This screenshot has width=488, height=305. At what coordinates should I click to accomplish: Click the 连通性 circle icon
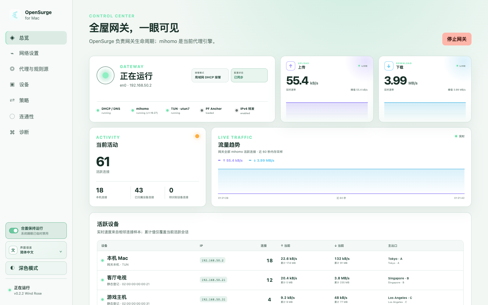12,116
